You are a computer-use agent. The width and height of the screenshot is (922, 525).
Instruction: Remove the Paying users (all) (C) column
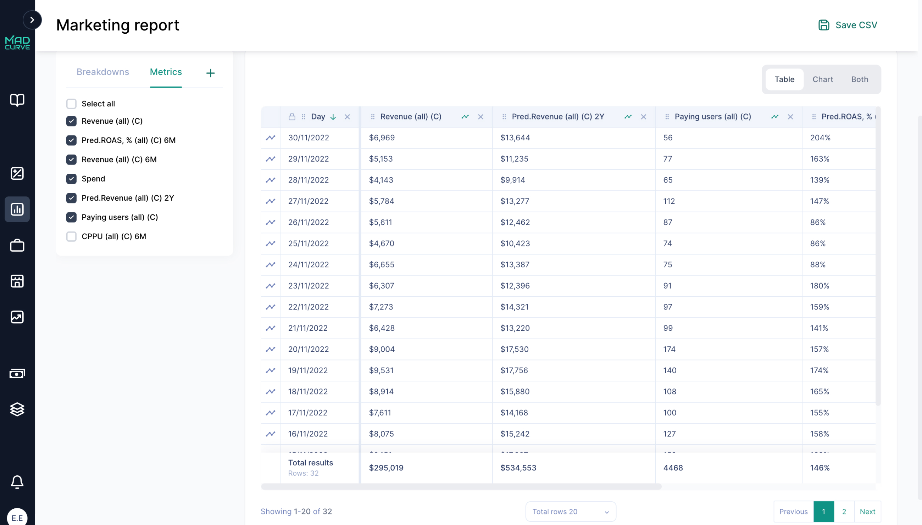pos(790,117)
